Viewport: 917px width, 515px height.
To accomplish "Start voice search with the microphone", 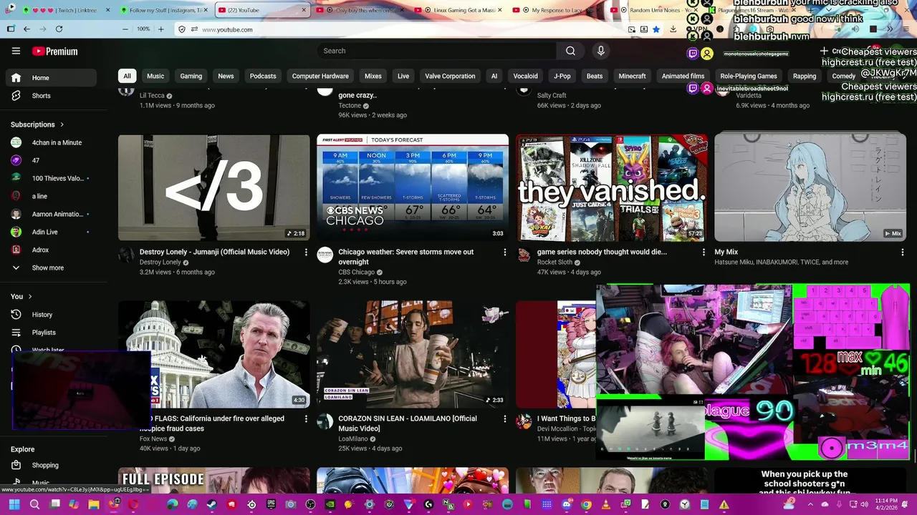I will (600, 51).
